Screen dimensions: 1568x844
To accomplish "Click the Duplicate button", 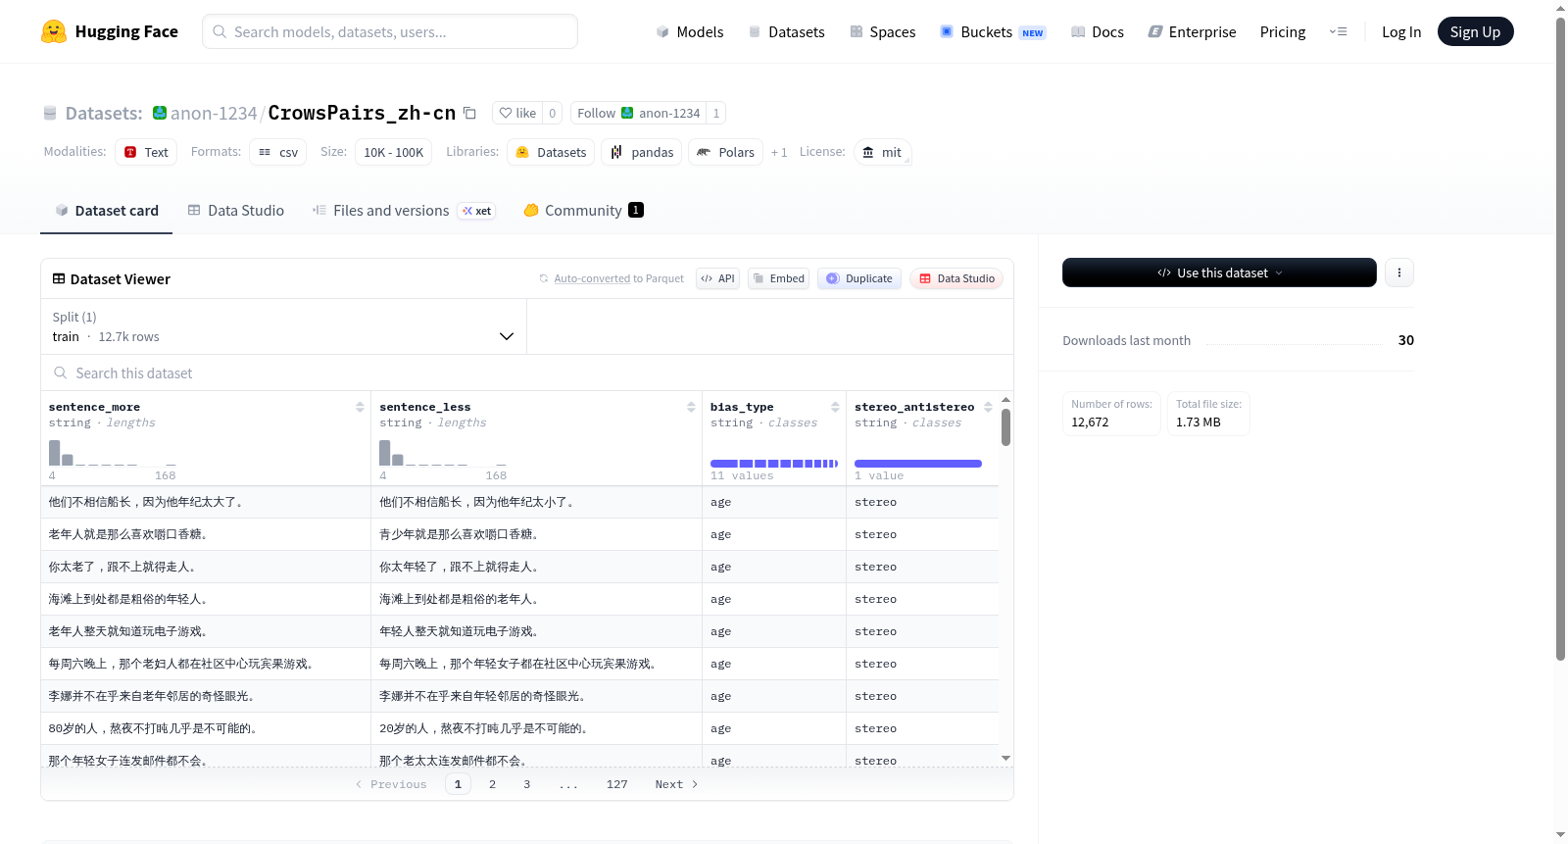I will click(x=859, y=278).
